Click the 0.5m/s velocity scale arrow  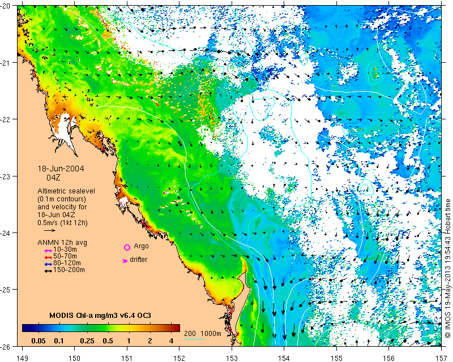50,230
